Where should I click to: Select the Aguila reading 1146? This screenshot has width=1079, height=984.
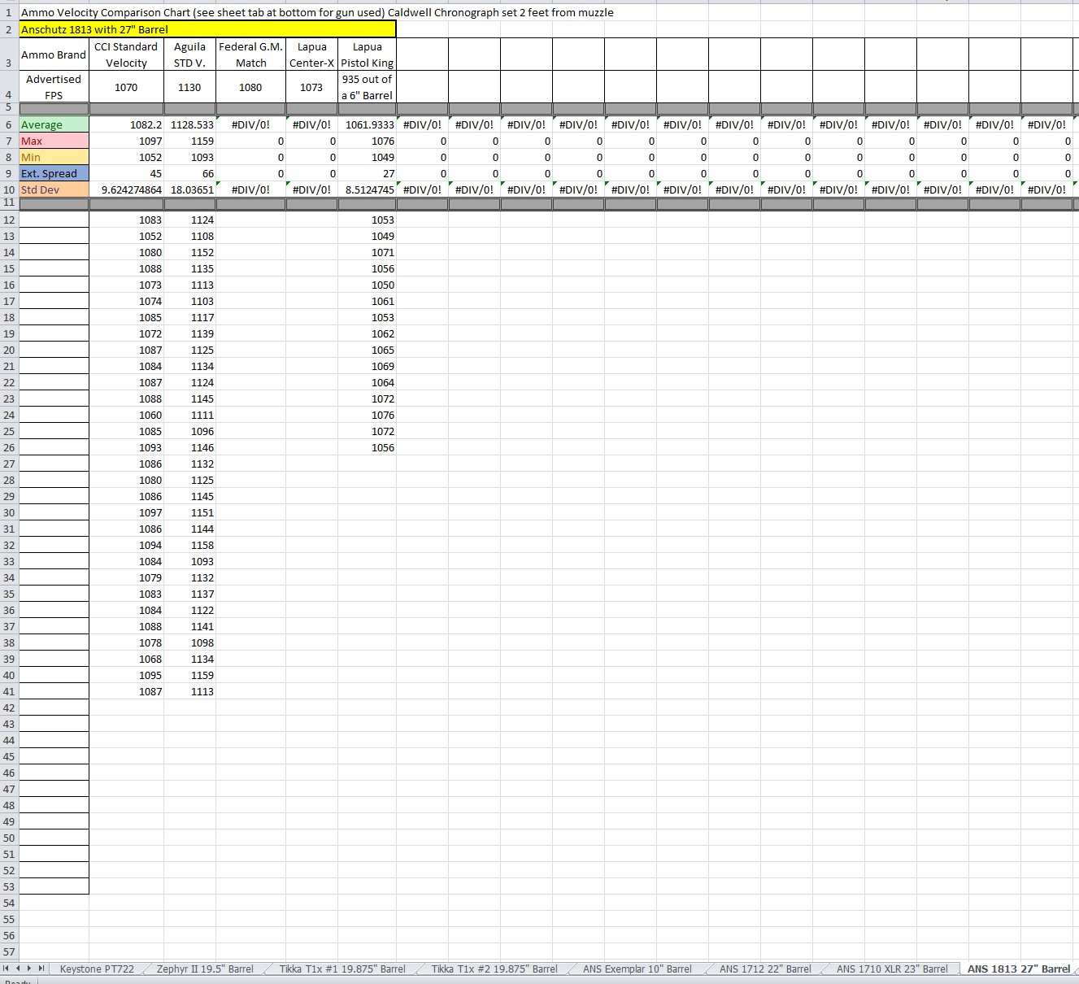189,447
